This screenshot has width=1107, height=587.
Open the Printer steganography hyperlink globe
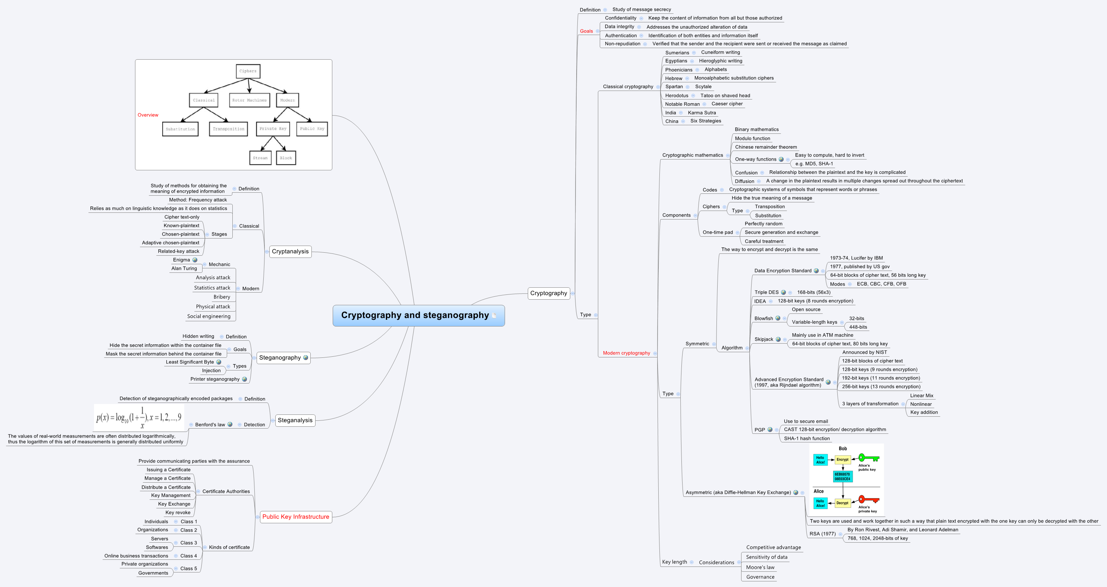click(x=245, y=379)
